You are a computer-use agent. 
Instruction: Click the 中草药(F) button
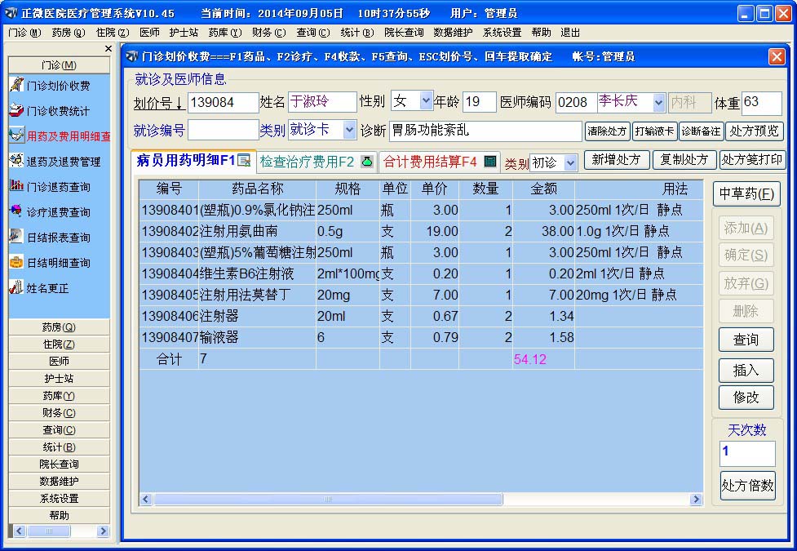(746, 193)
